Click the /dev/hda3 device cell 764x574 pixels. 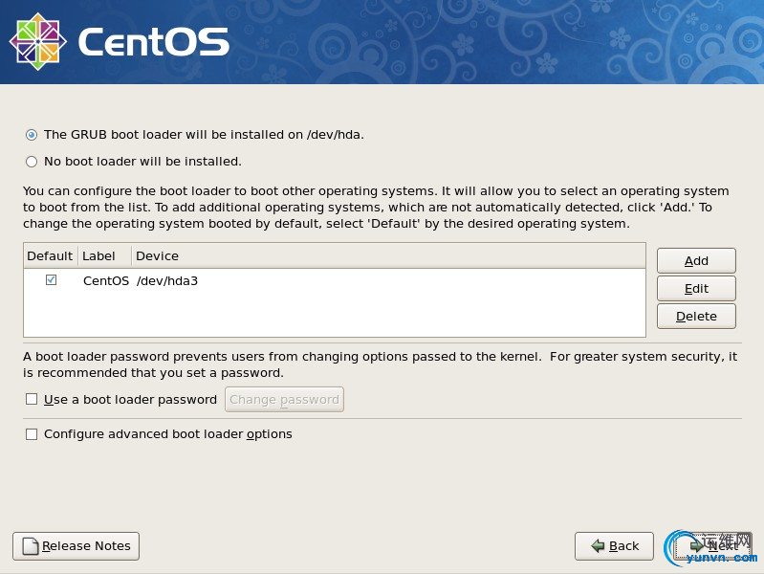[167, 281]
